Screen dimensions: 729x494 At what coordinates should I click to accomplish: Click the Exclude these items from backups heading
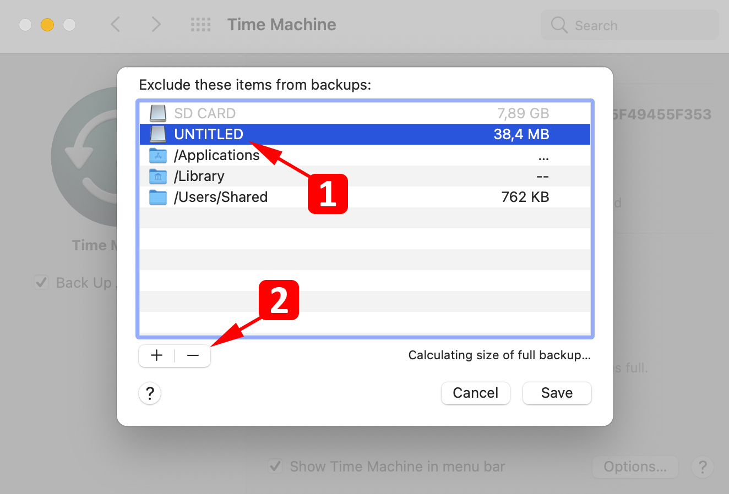tap(255, 85)
